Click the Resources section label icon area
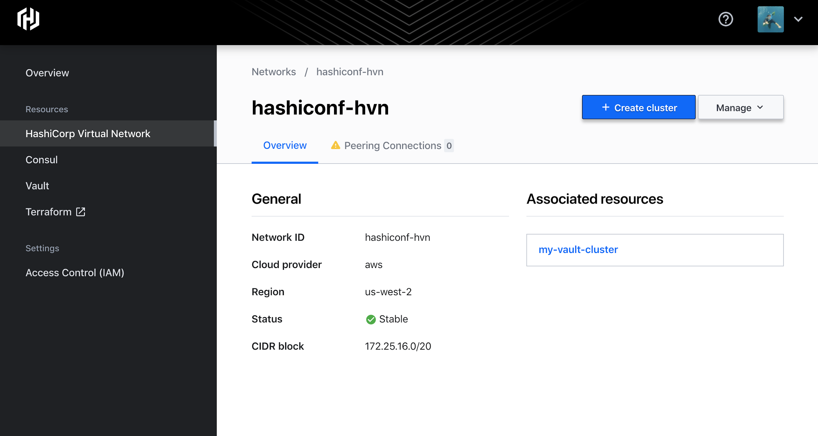The image size is (818, 436). pyautogui.click(x=47, y=109)
